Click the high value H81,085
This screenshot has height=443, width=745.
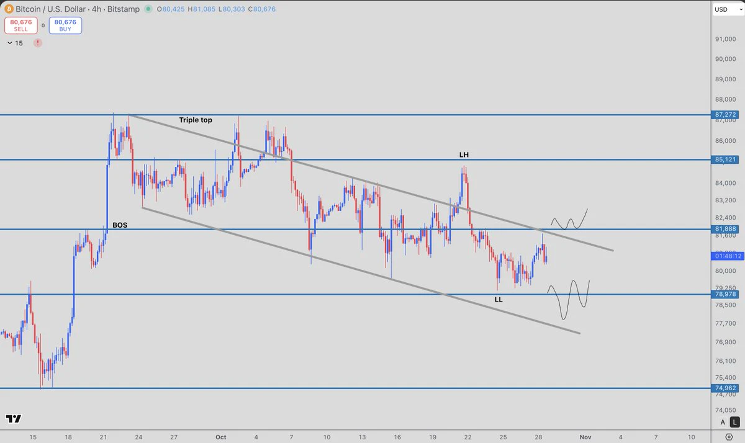pos(201,9)
